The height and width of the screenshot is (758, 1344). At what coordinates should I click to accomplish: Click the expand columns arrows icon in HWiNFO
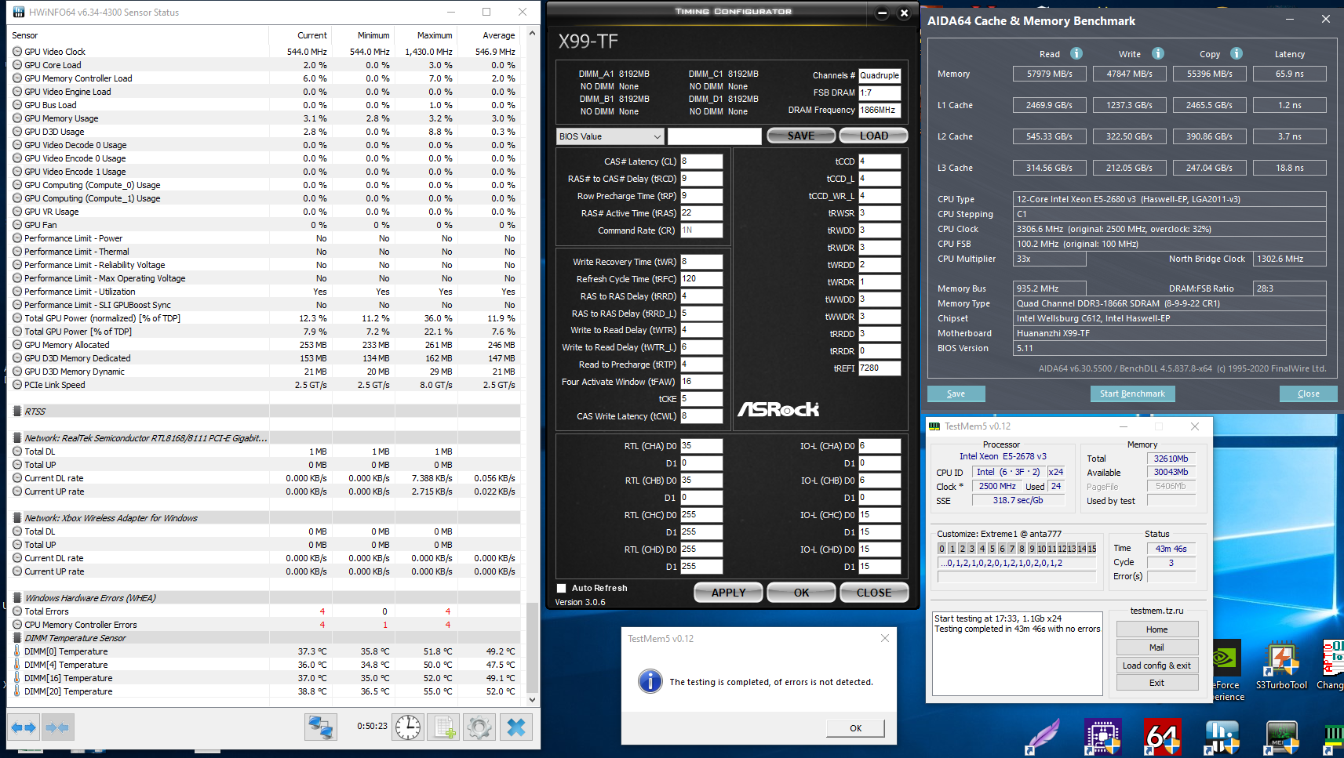(x=24, y=727)
